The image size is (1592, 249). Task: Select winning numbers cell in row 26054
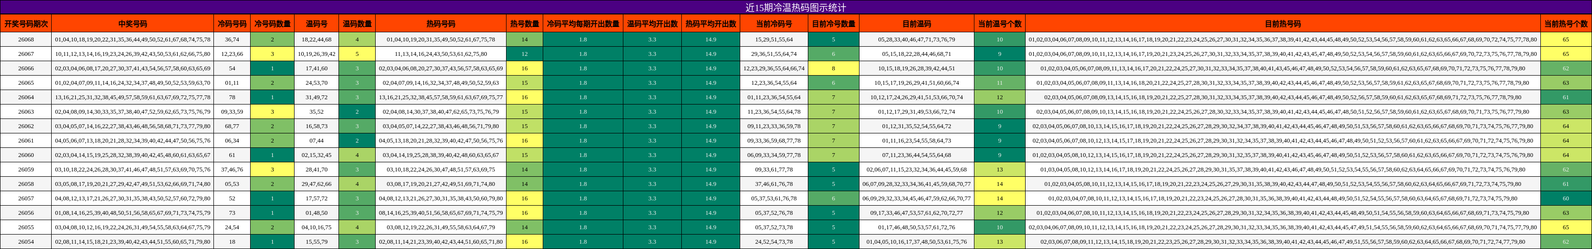[133, 242]
